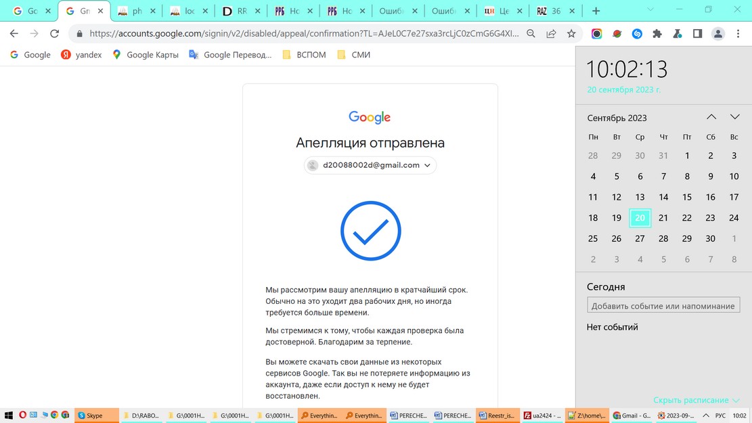The width and height of the screenshot is (752, 423).
Task: Open page zoom magnifier in address bar
Action: click(531, 34)
